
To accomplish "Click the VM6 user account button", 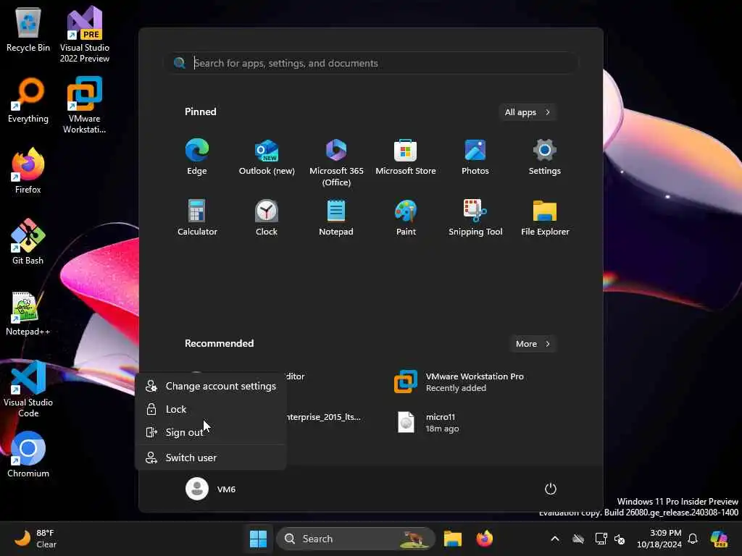I will click(x=211, y=489).
